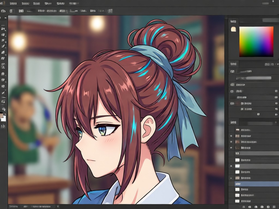Click the bottom layer thumbnail in the layers list
The image size is (279, 209).
point(237,201)
